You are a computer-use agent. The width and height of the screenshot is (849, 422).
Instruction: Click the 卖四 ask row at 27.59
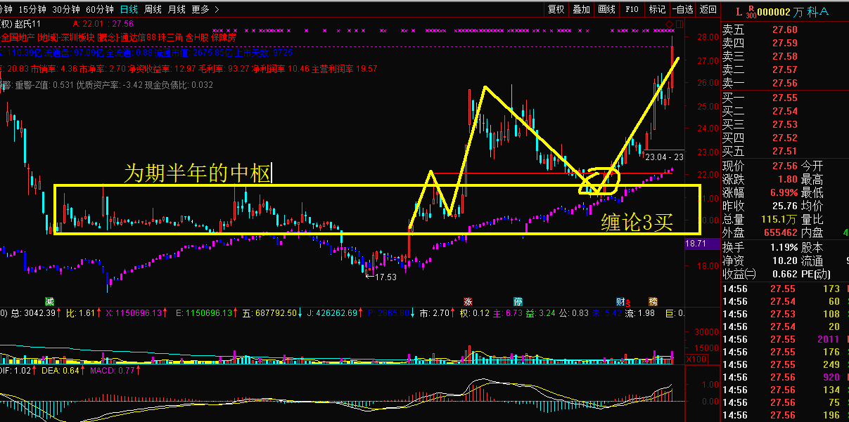point(786,43)
